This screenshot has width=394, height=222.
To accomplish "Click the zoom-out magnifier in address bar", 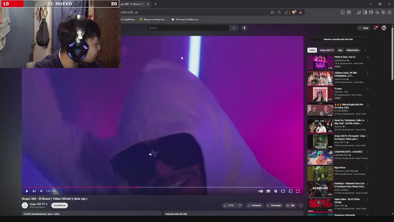I will coord(279,12).
